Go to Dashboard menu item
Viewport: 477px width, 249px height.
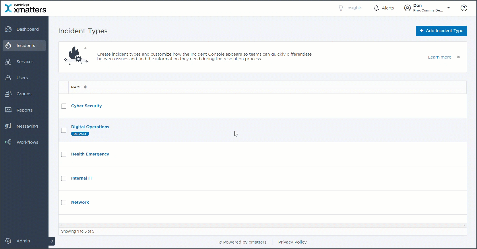point(28,29)
